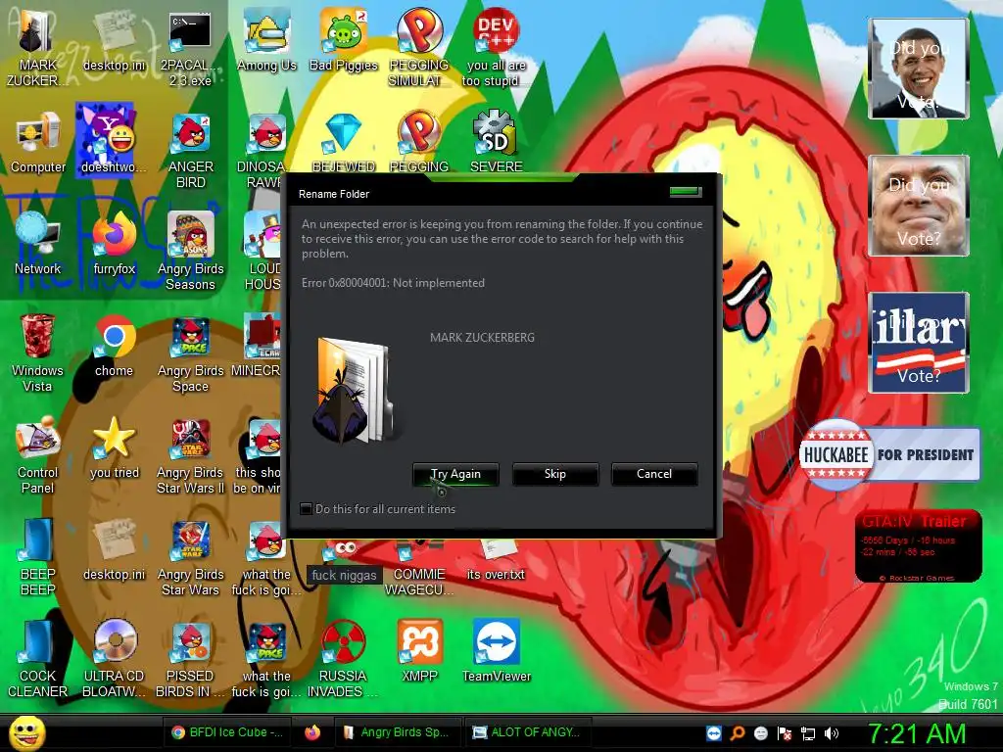
Task: Open the Network desktop icon
Action: click(37, 246)
